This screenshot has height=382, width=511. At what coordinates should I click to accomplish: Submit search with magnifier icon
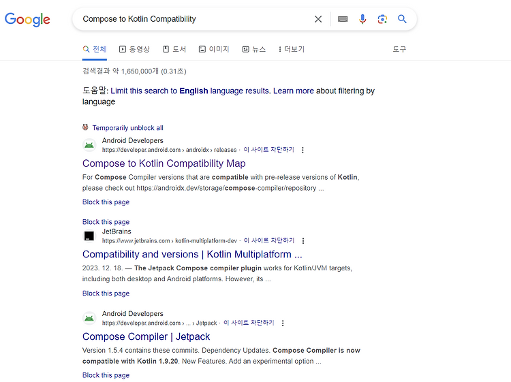click(x=402, y=19)
